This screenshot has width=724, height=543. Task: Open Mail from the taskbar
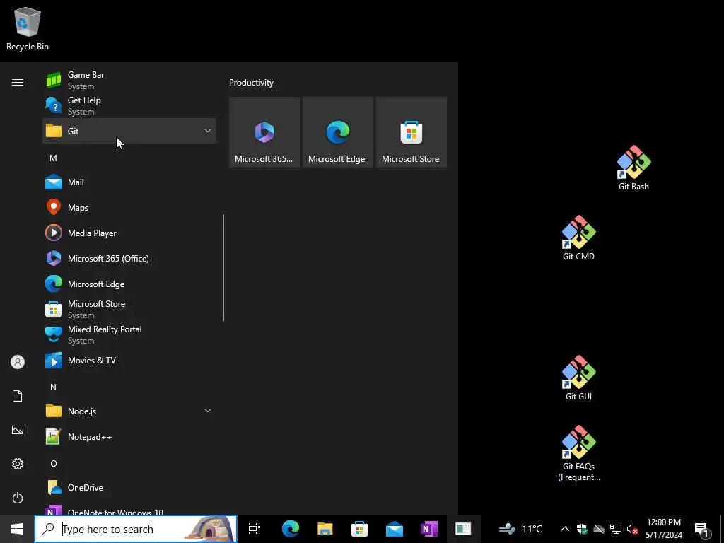click(x=395, y=529)
